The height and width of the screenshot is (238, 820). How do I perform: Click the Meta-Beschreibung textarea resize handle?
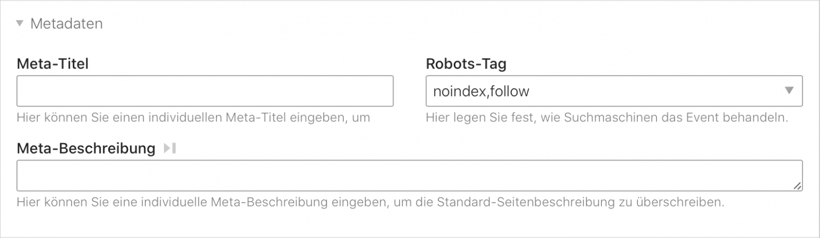click(798, 186)
